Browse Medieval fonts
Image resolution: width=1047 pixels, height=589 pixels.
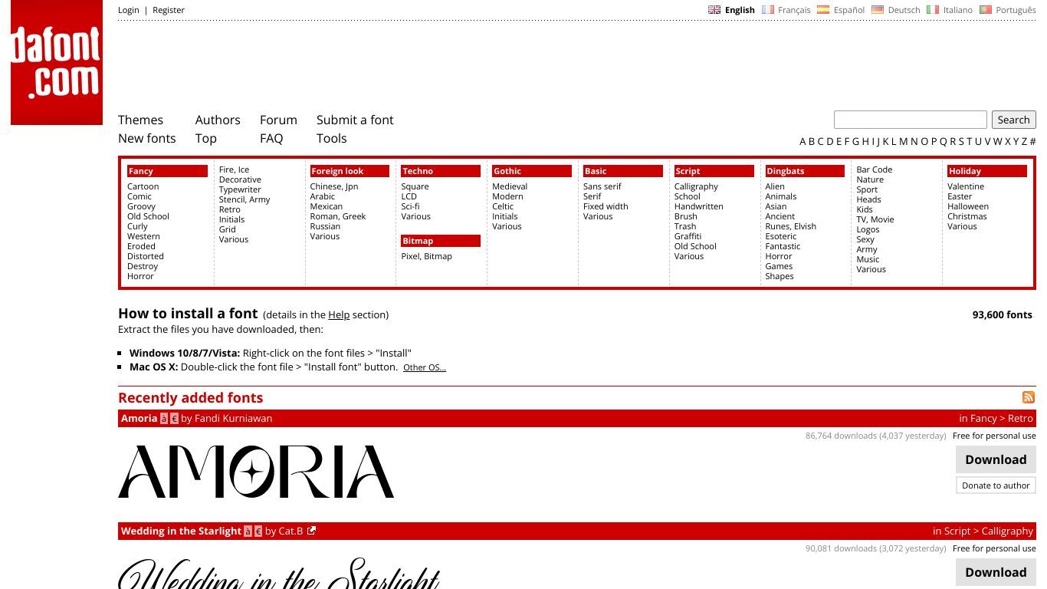(510, 186)
